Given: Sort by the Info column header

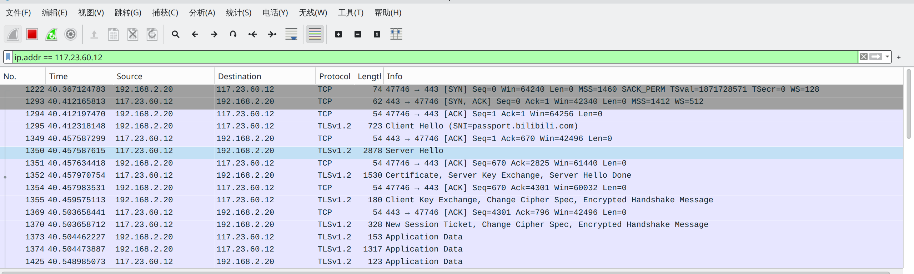Looking at the screenshot, I should point(643,76).
